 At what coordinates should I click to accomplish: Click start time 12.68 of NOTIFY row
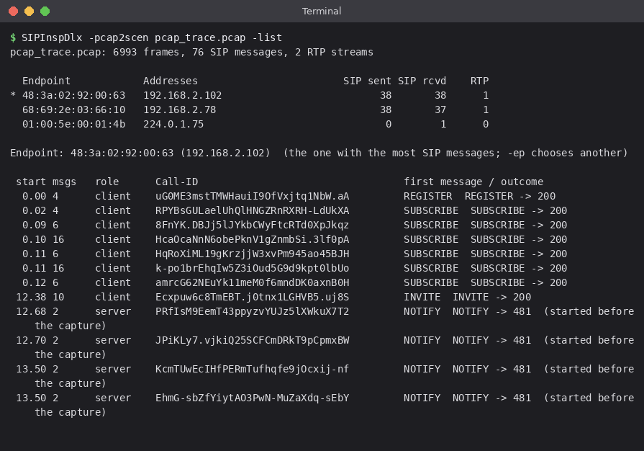[31, 311]
